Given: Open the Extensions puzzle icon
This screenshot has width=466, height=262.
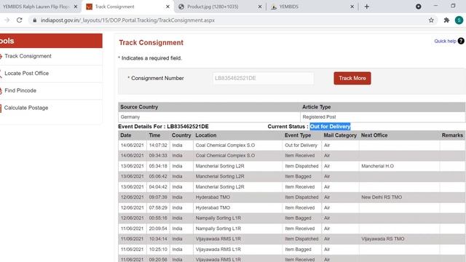Looking at the screenshot, I should pyautogui.click(x=446, y=20).
